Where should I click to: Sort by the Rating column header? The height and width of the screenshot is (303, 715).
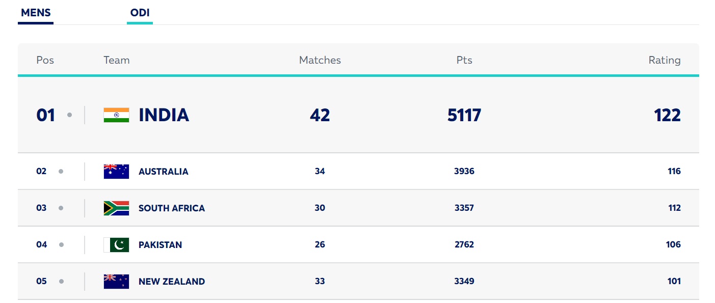click(x=665, y=60)
